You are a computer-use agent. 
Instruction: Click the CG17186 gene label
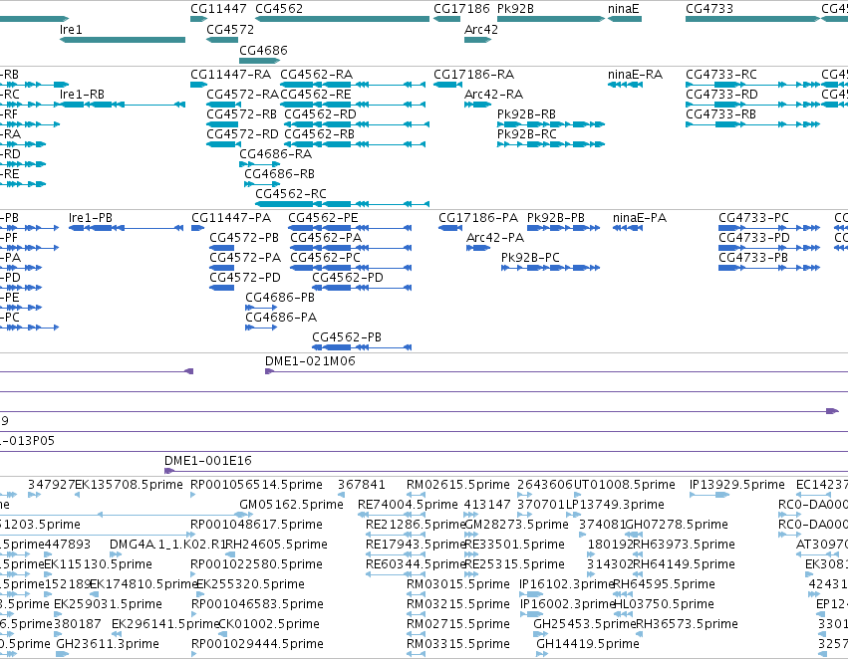(461, 9)
